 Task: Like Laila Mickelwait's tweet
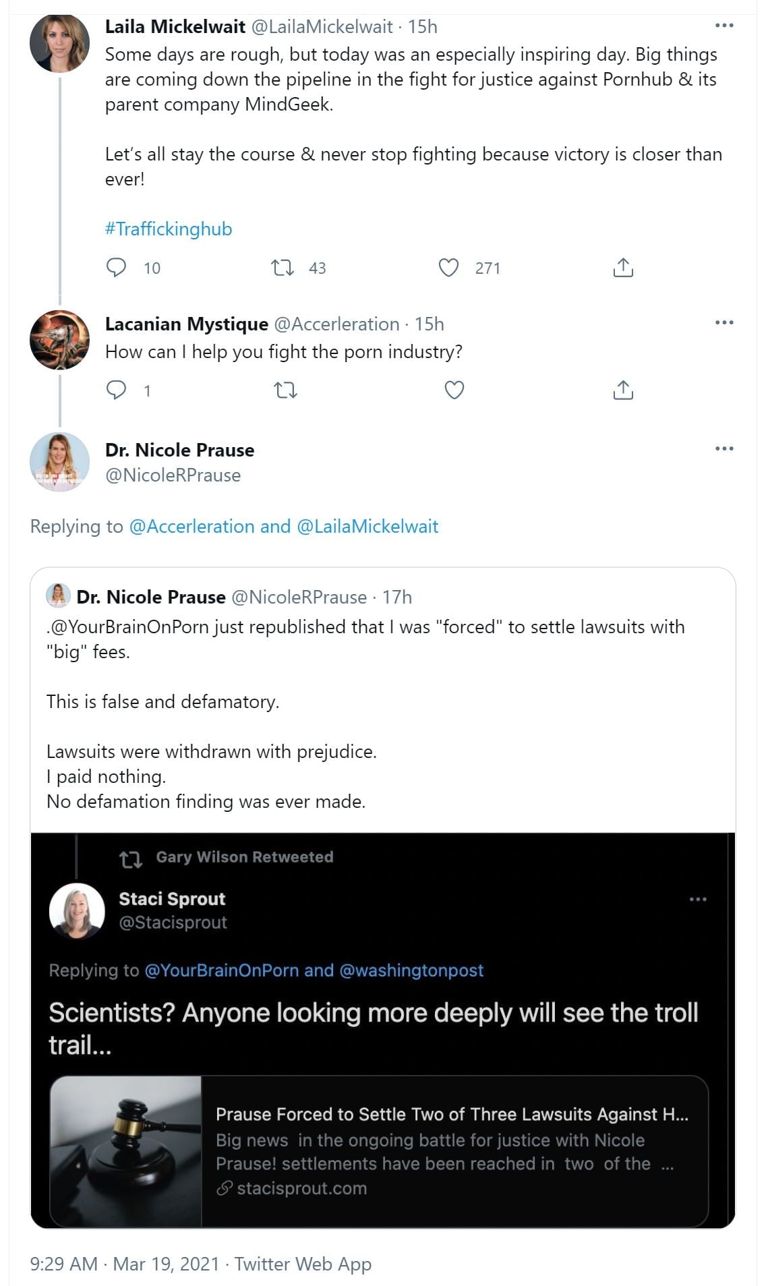[448, 268]
